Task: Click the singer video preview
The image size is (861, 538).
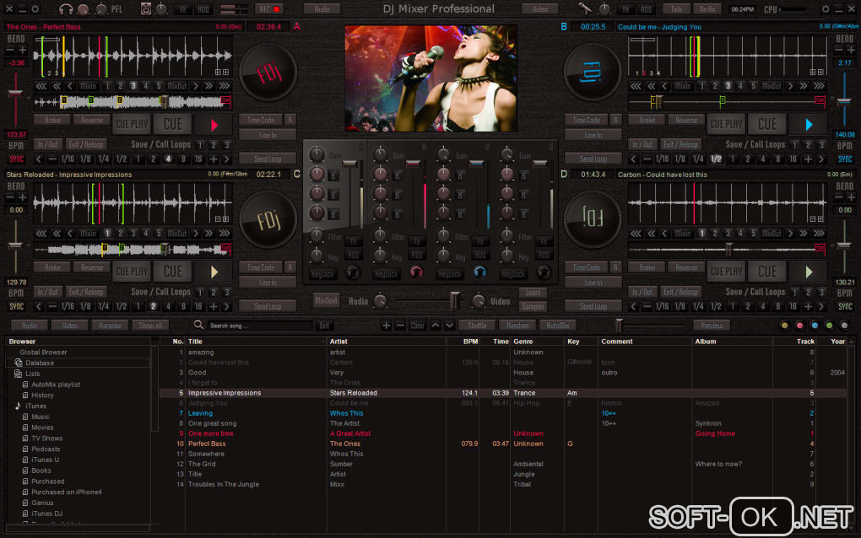Action: click(430, 78)
